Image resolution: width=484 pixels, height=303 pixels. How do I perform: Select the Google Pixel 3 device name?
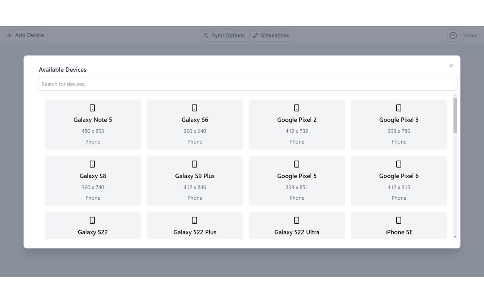point(399,120)
